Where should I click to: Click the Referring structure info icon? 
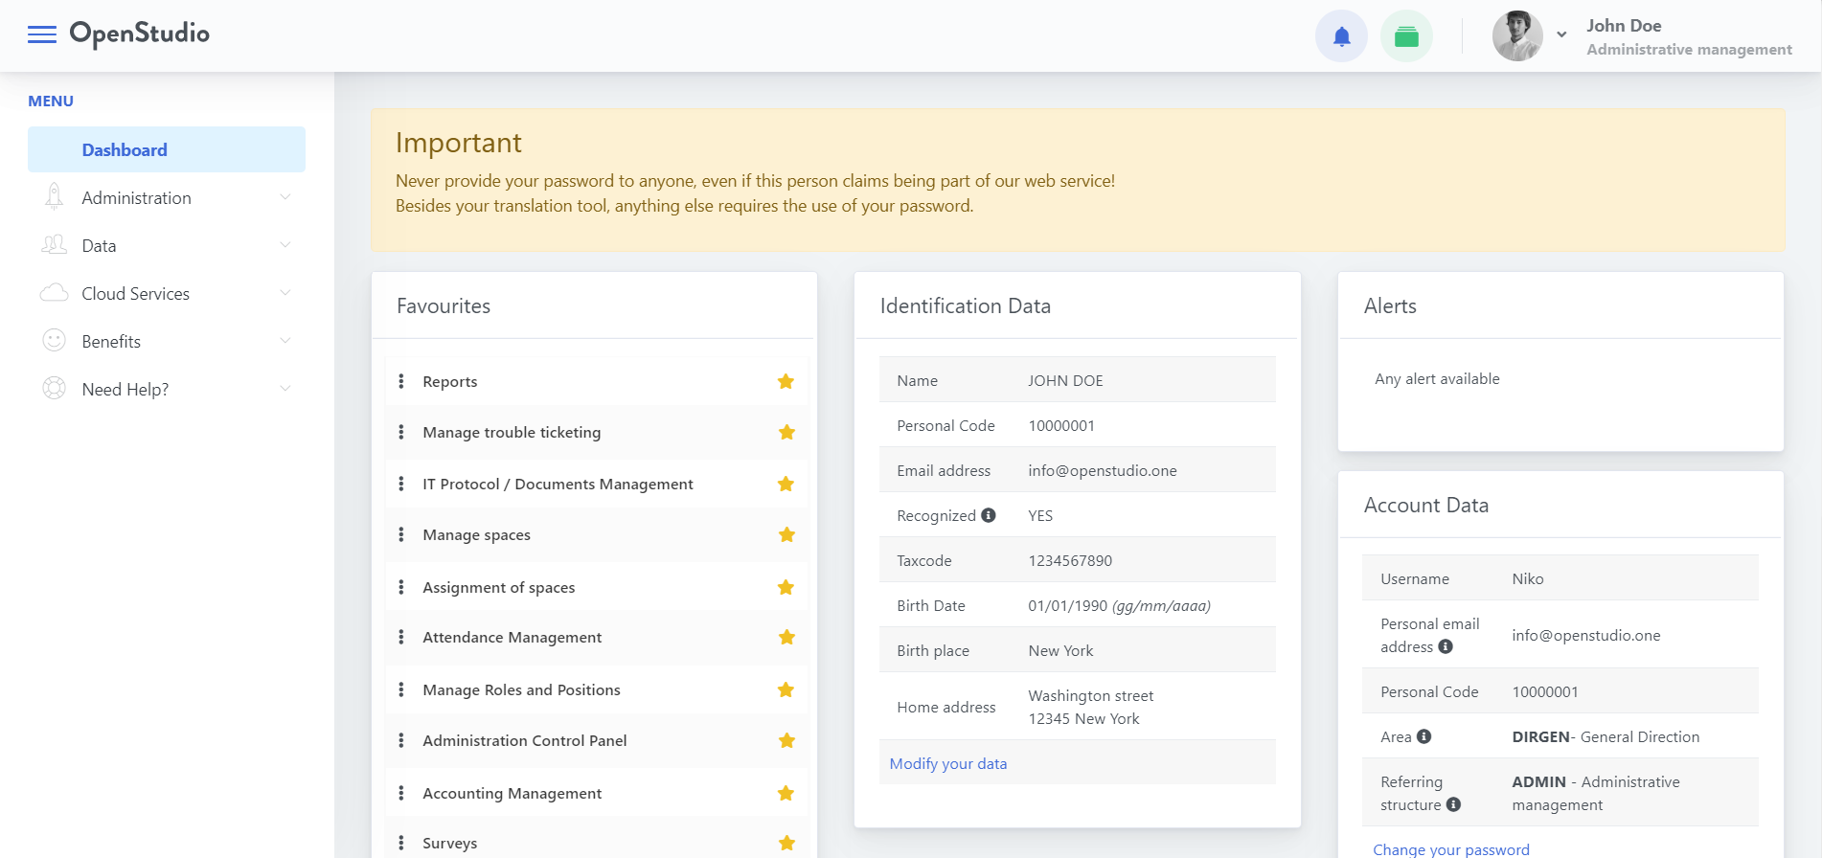pos(1453,804)
